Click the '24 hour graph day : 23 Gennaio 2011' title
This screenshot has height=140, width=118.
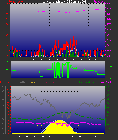pyautogui.click(x=65, y=2)
